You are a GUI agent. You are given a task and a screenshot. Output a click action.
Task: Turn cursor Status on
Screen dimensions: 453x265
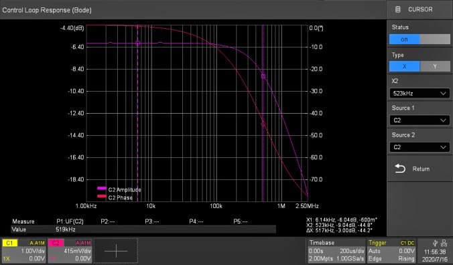[x=404, y=39]
